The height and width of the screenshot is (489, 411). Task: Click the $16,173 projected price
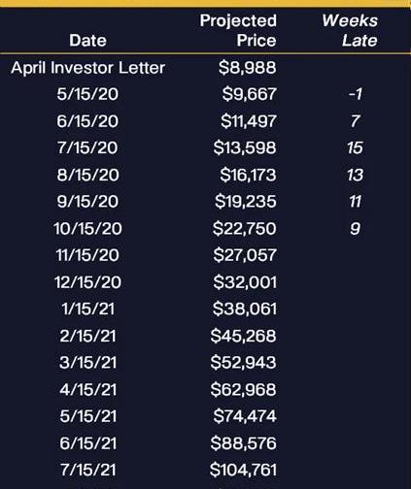[x=248, y=175]
